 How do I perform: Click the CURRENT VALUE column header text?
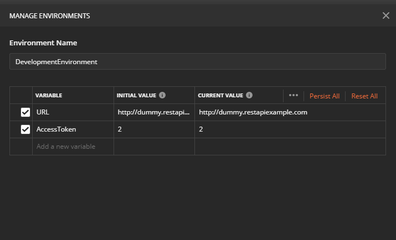click(x=220, y=96)
